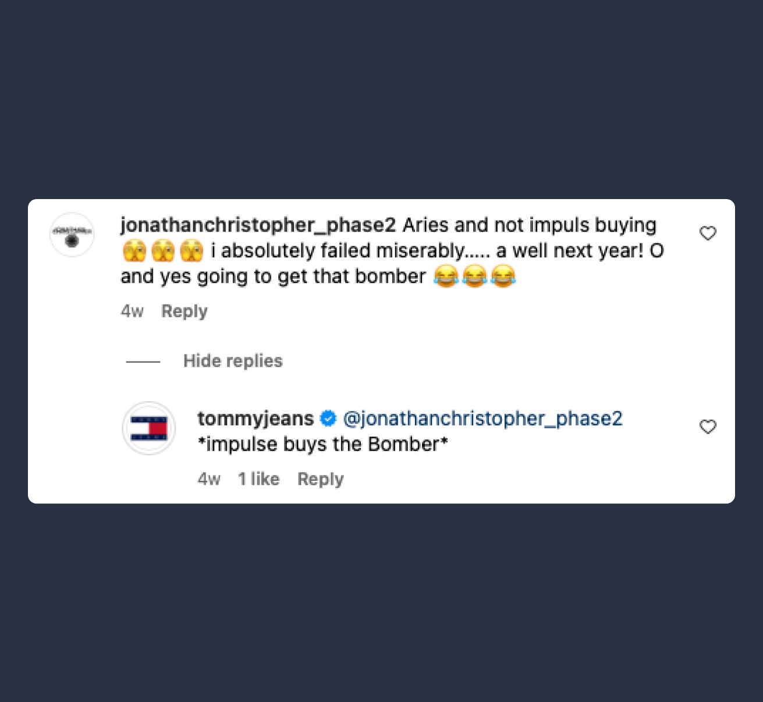Click the impulse buys the Bomber text
This screenshot has height=702, width=763.
tap(323, 444)
